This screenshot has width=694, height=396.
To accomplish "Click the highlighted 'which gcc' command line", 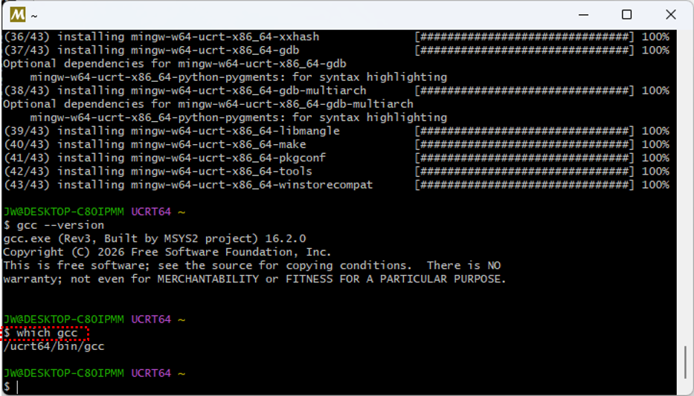I will (45, 334).
